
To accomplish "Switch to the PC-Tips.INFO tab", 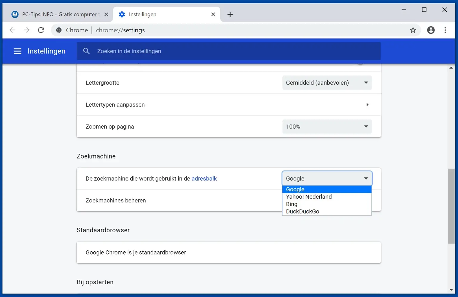I will [57, 14].
